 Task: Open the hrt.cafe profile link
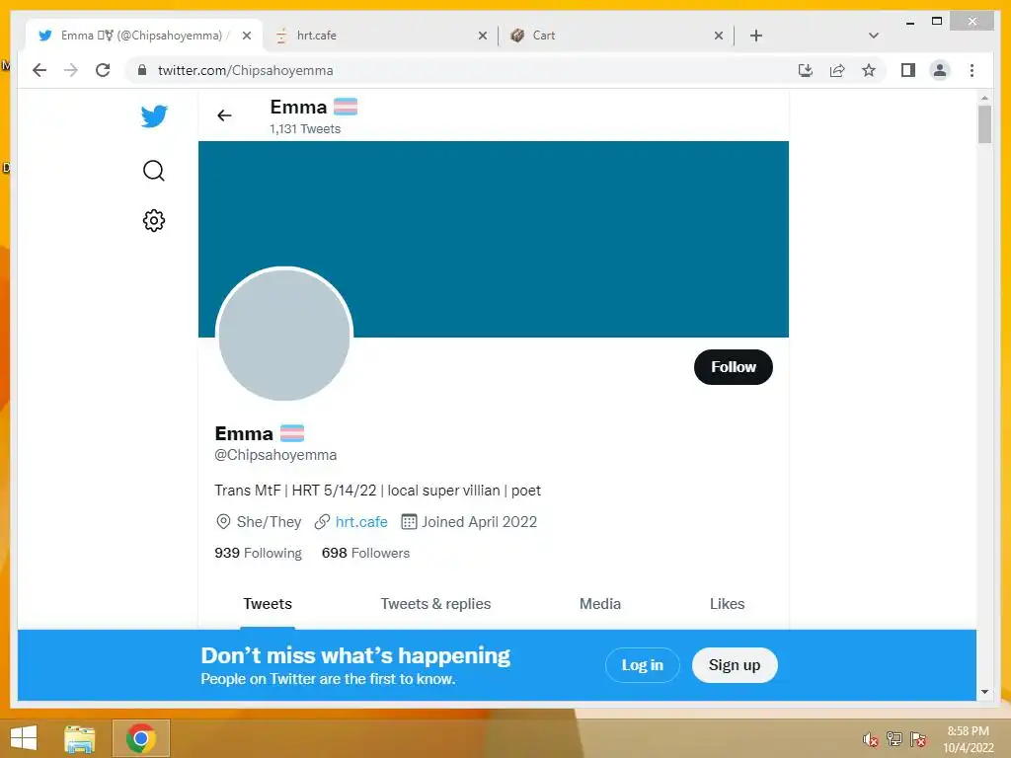361,522
